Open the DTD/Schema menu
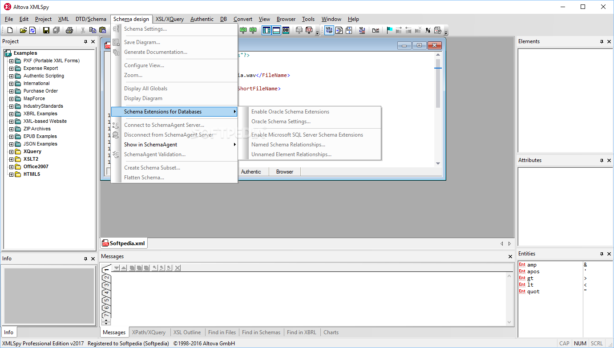 coord(91,19)
